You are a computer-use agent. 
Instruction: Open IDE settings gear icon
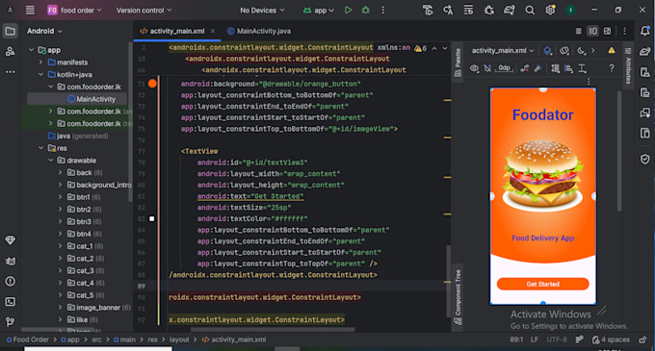550,10
